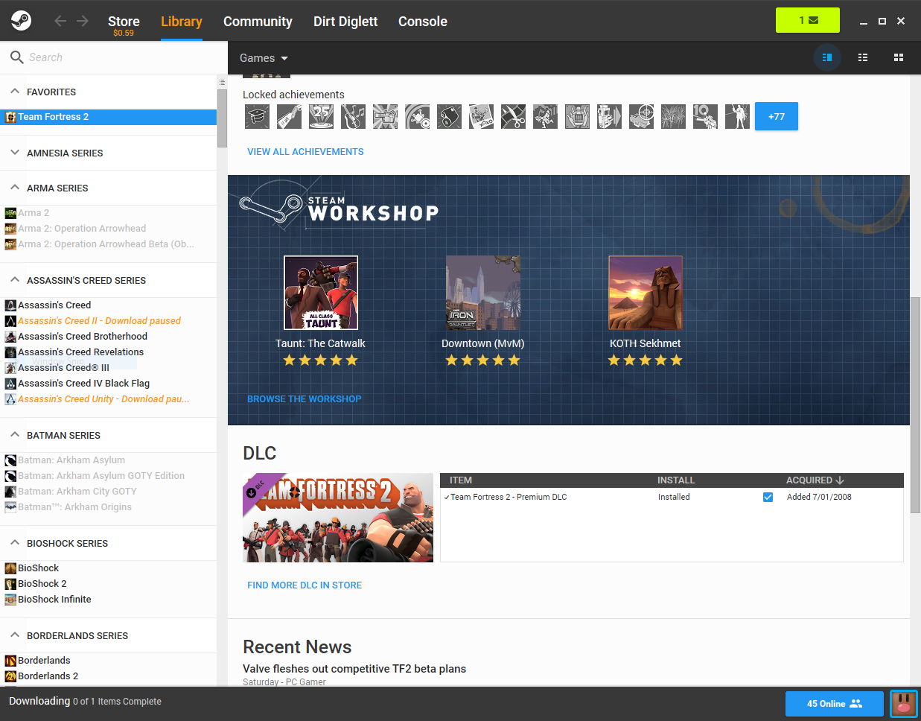Click the Steam logo in the top-left corner

tap(20, 20)
